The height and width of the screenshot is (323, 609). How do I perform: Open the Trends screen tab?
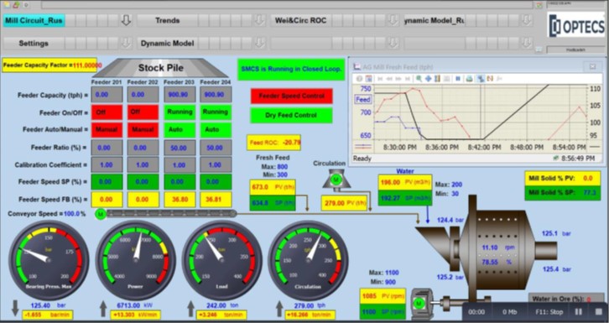[x=168, y=21]
